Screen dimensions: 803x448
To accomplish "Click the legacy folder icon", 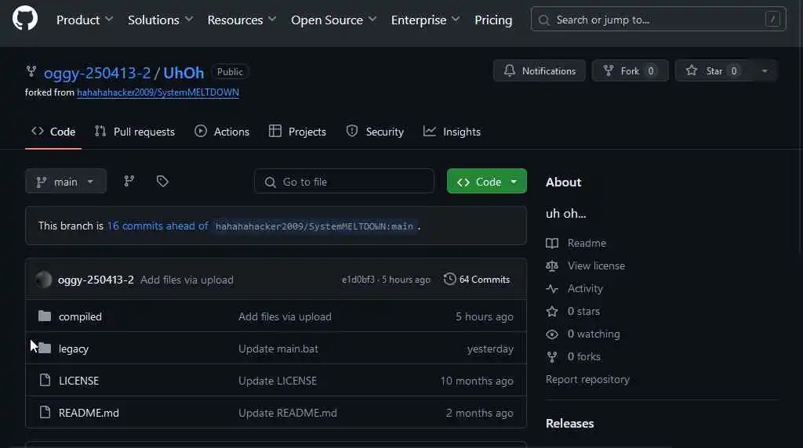I will [45, 349].
